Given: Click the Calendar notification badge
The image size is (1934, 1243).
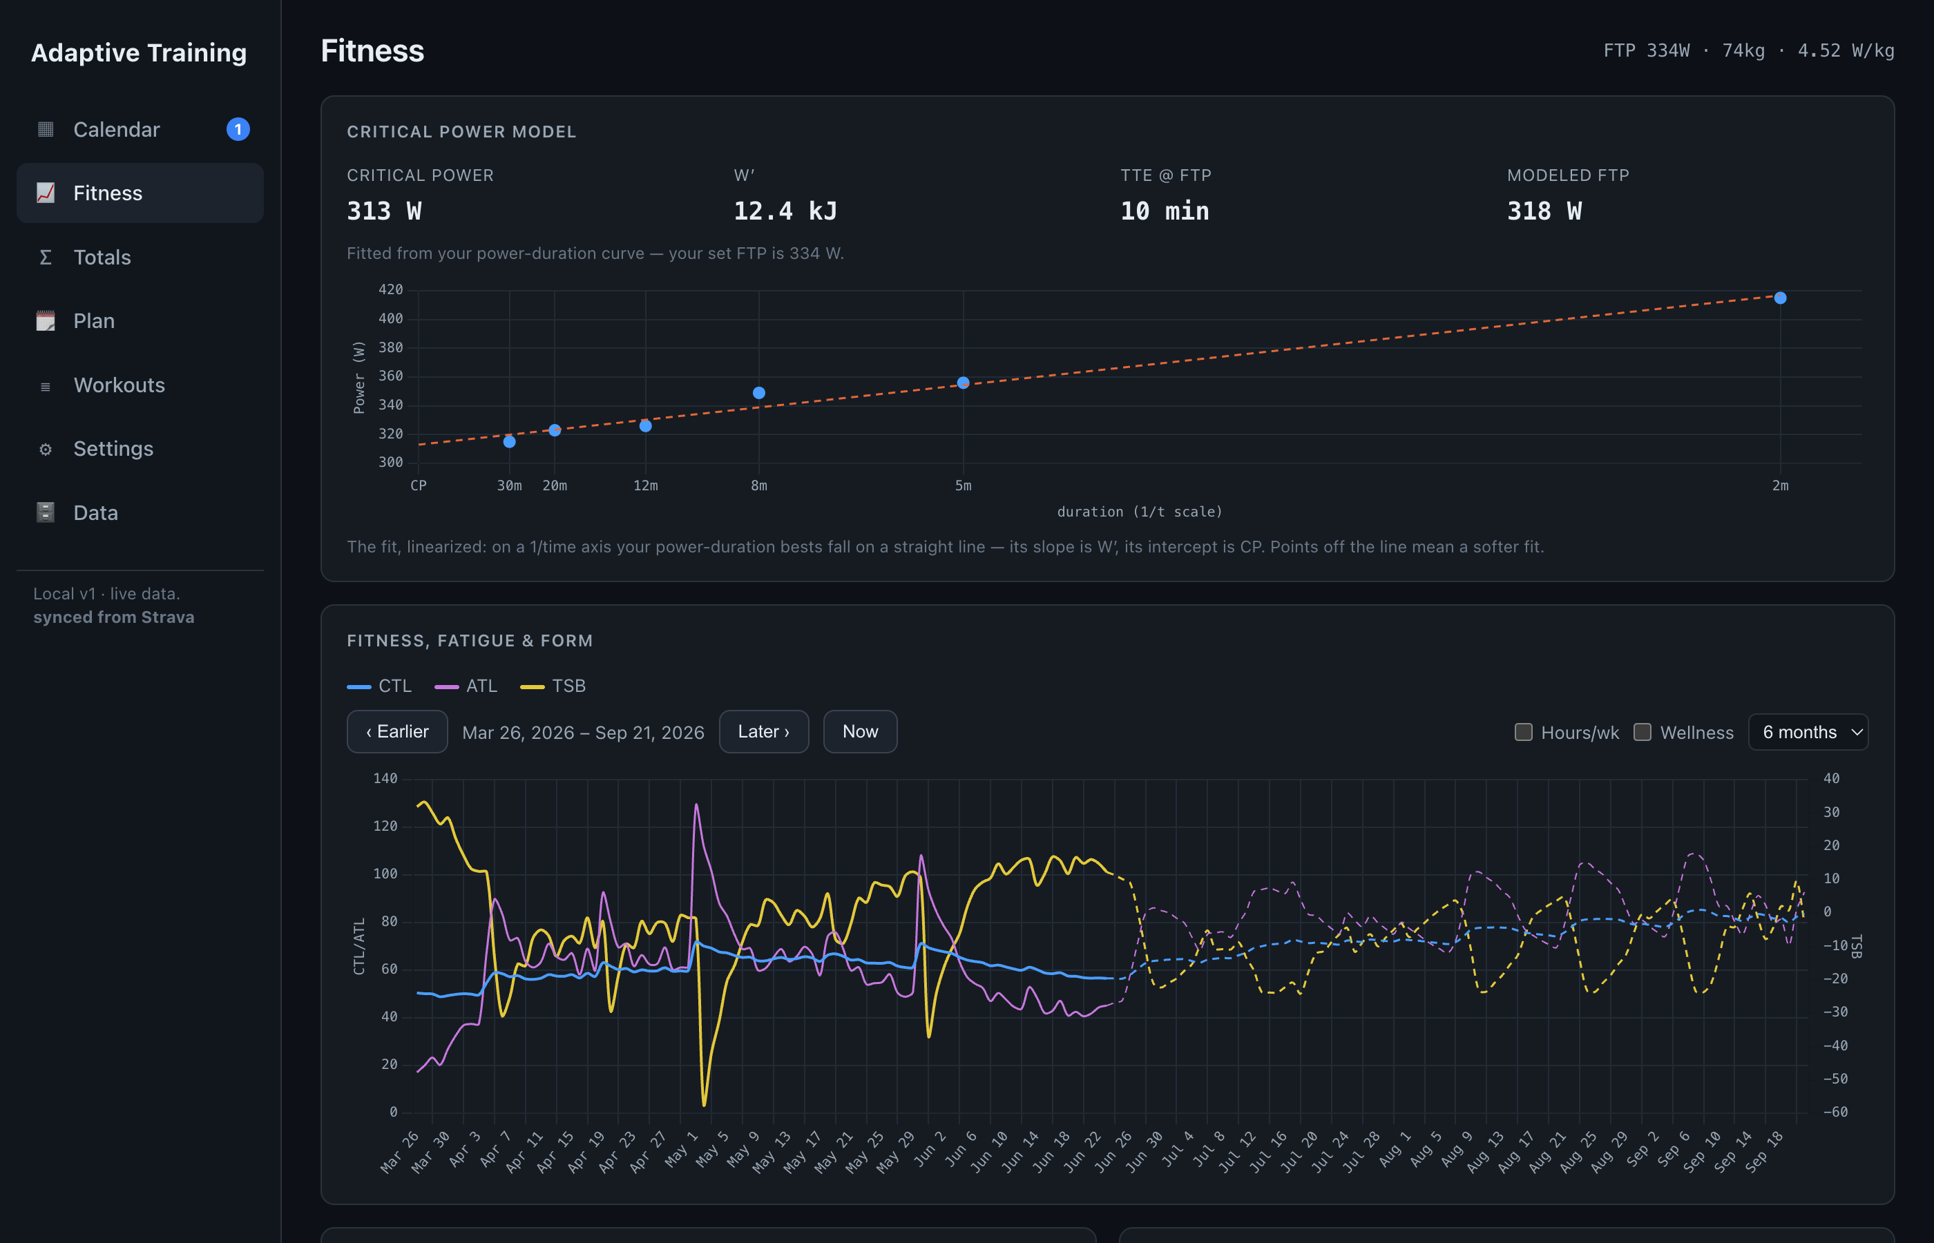Looking at the screenshot, I should click(x=238, y=129).
